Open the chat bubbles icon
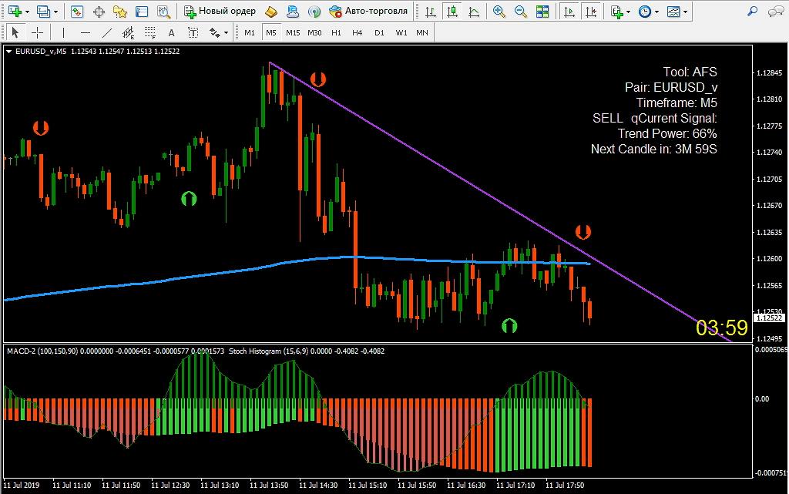 point(775,11)
